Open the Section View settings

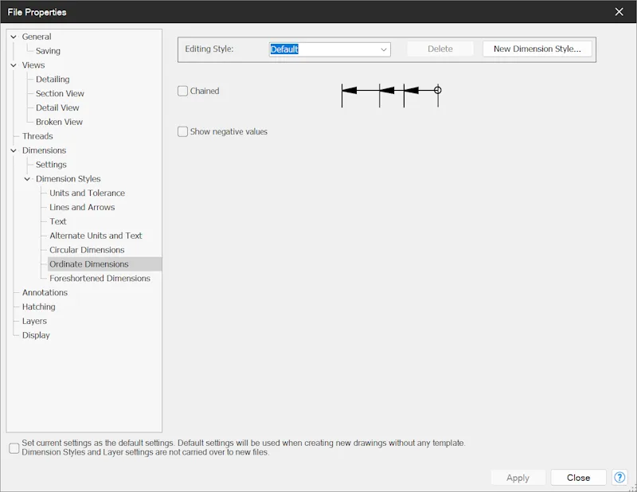pos(60,93)
